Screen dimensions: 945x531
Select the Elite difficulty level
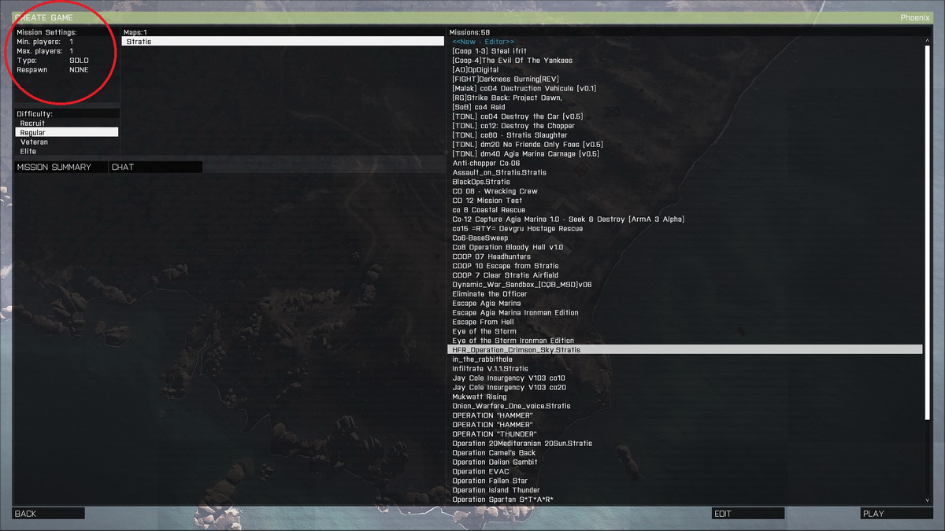coord(28,151)
